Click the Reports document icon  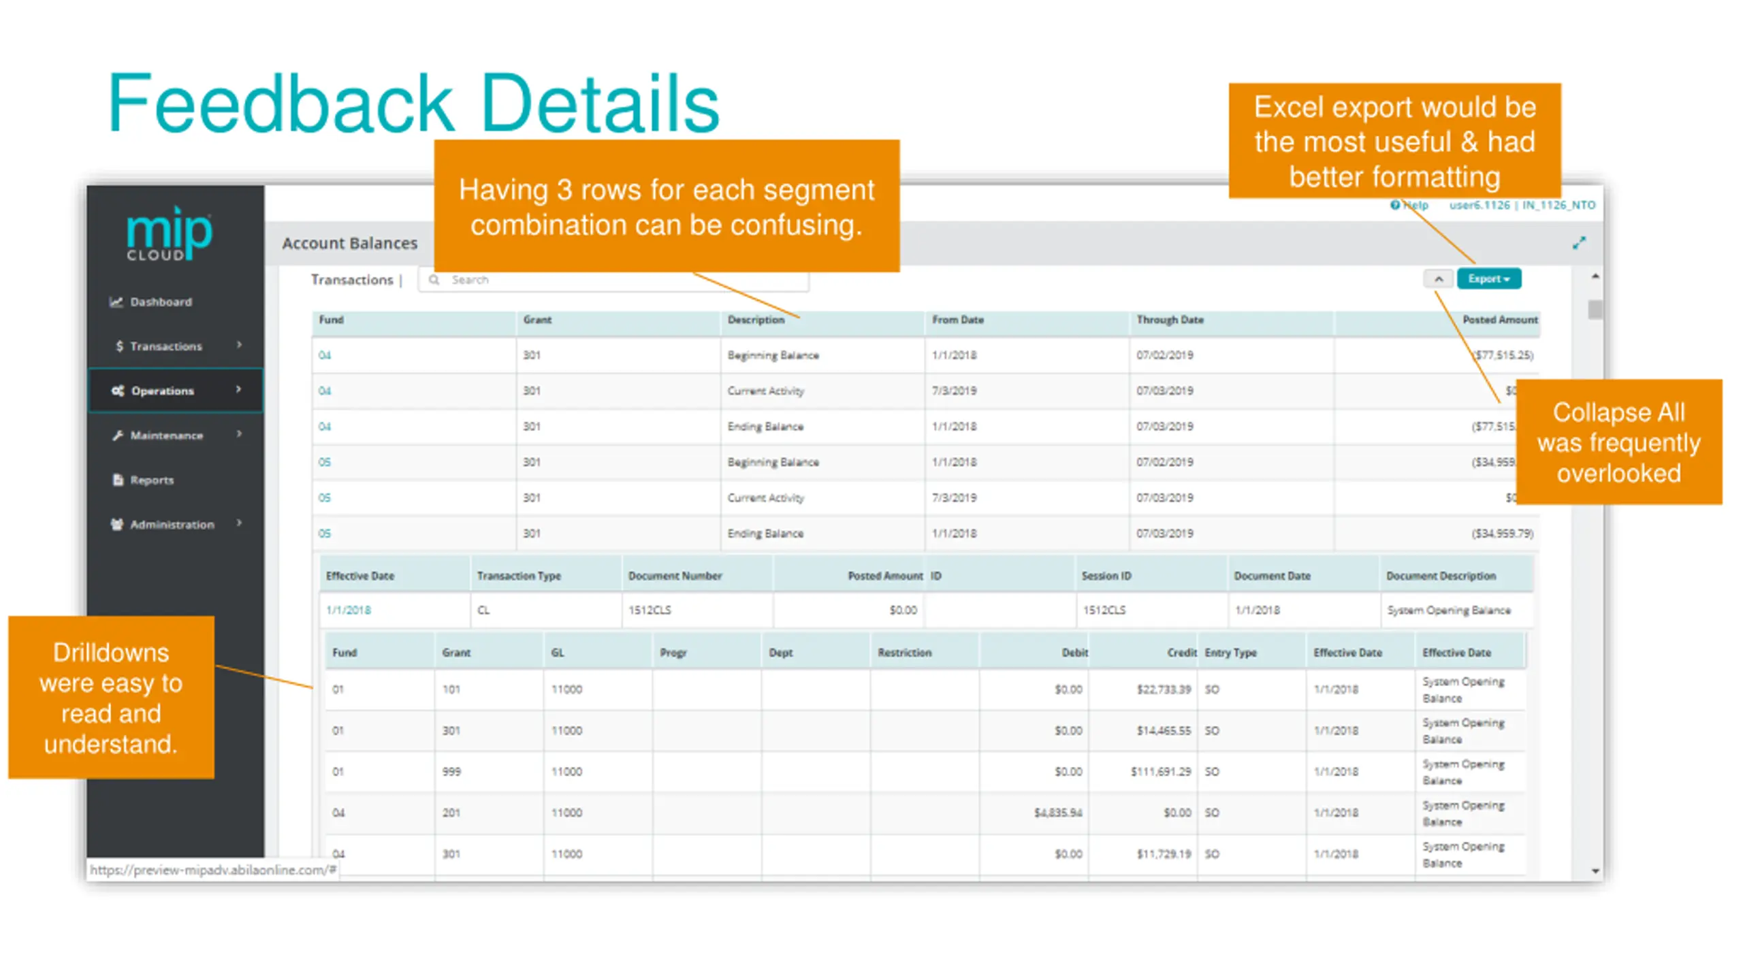[x=118, y=480]
